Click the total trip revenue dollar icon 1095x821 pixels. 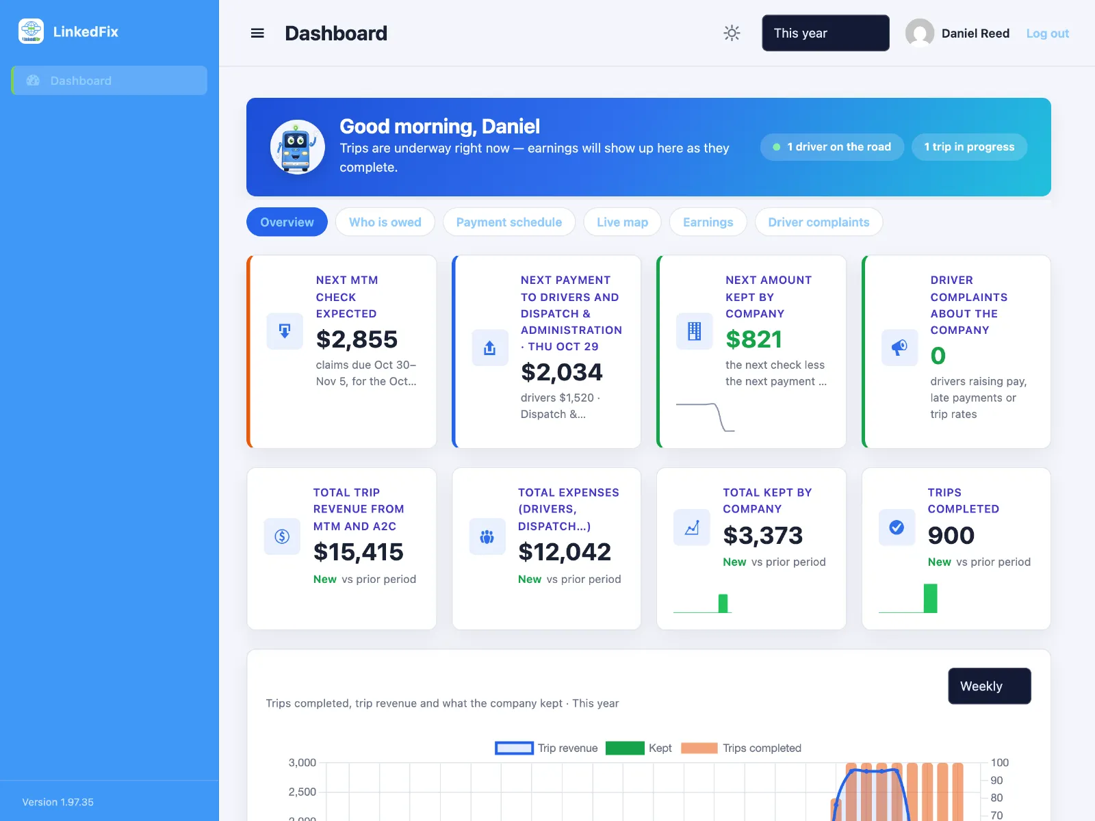[x=282, y=536]
